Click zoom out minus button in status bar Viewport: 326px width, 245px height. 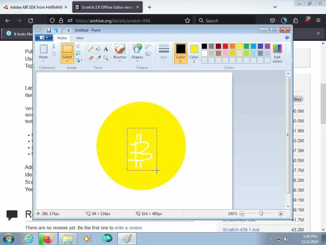242,214
